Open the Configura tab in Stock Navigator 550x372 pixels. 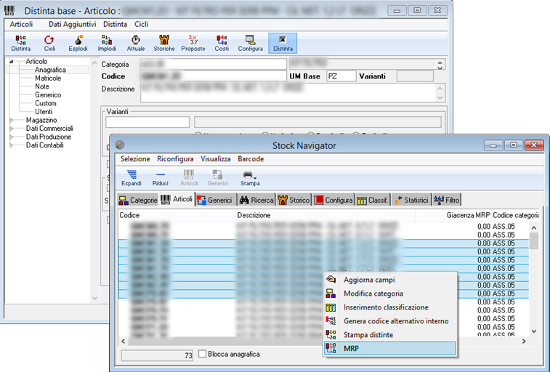(333, 200)
